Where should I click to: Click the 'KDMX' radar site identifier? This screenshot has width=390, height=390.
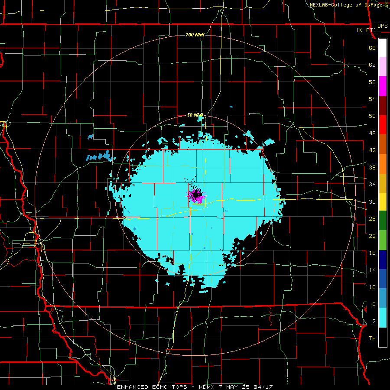coord(208,387)
